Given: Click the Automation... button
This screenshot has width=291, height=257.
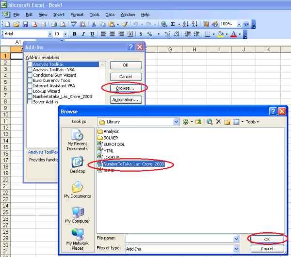Looking at the screenshot, I should click(x=126, y=99).
